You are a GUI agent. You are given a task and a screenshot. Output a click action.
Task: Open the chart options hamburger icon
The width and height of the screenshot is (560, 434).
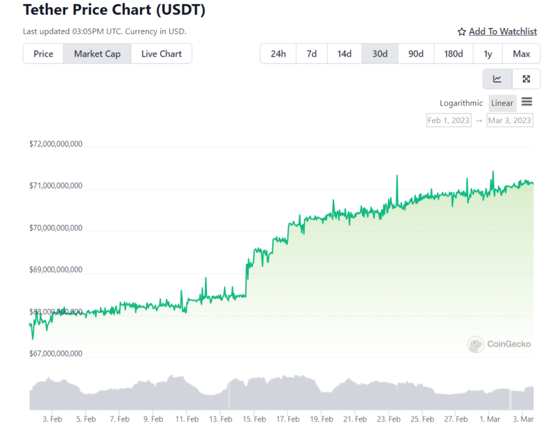click(x=527, y=102)
